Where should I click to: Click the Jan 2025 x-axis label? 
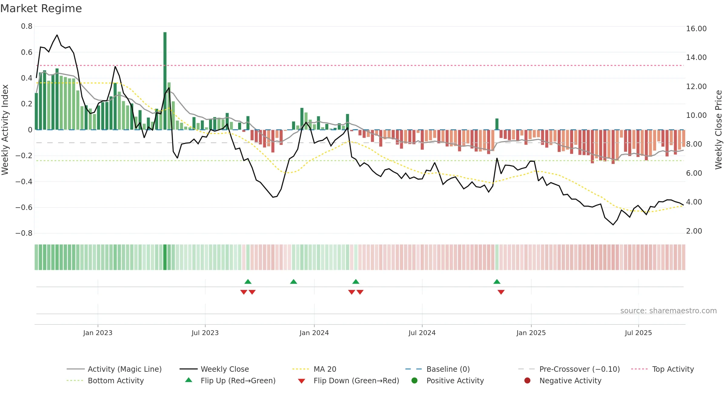pyautogui.click(x=531, y=333)
